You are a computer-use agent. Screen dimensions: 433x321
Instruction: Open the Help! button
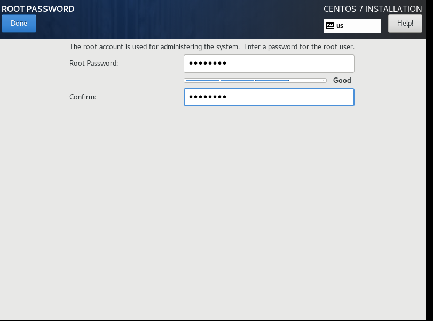tap(405, 24)
